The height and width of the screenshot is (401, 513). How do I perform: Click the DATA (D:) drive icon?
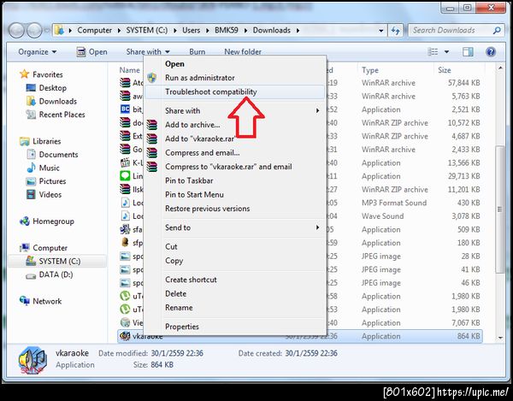(31, 275)
